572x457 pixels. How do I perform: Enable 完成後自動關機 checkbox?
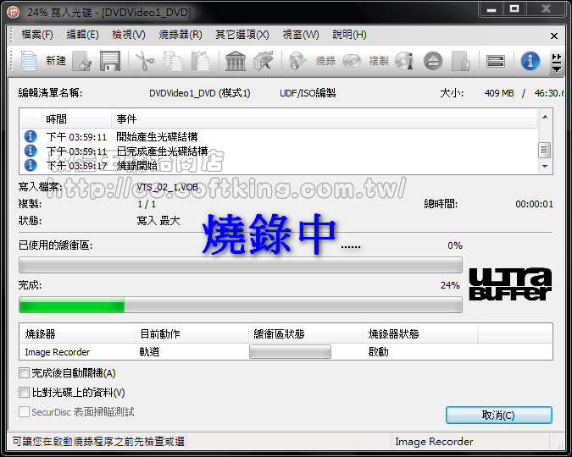coord(24,373)
